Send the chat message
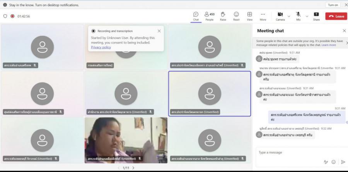The height and width of the screenshot is (172, 348). [343, 162]
